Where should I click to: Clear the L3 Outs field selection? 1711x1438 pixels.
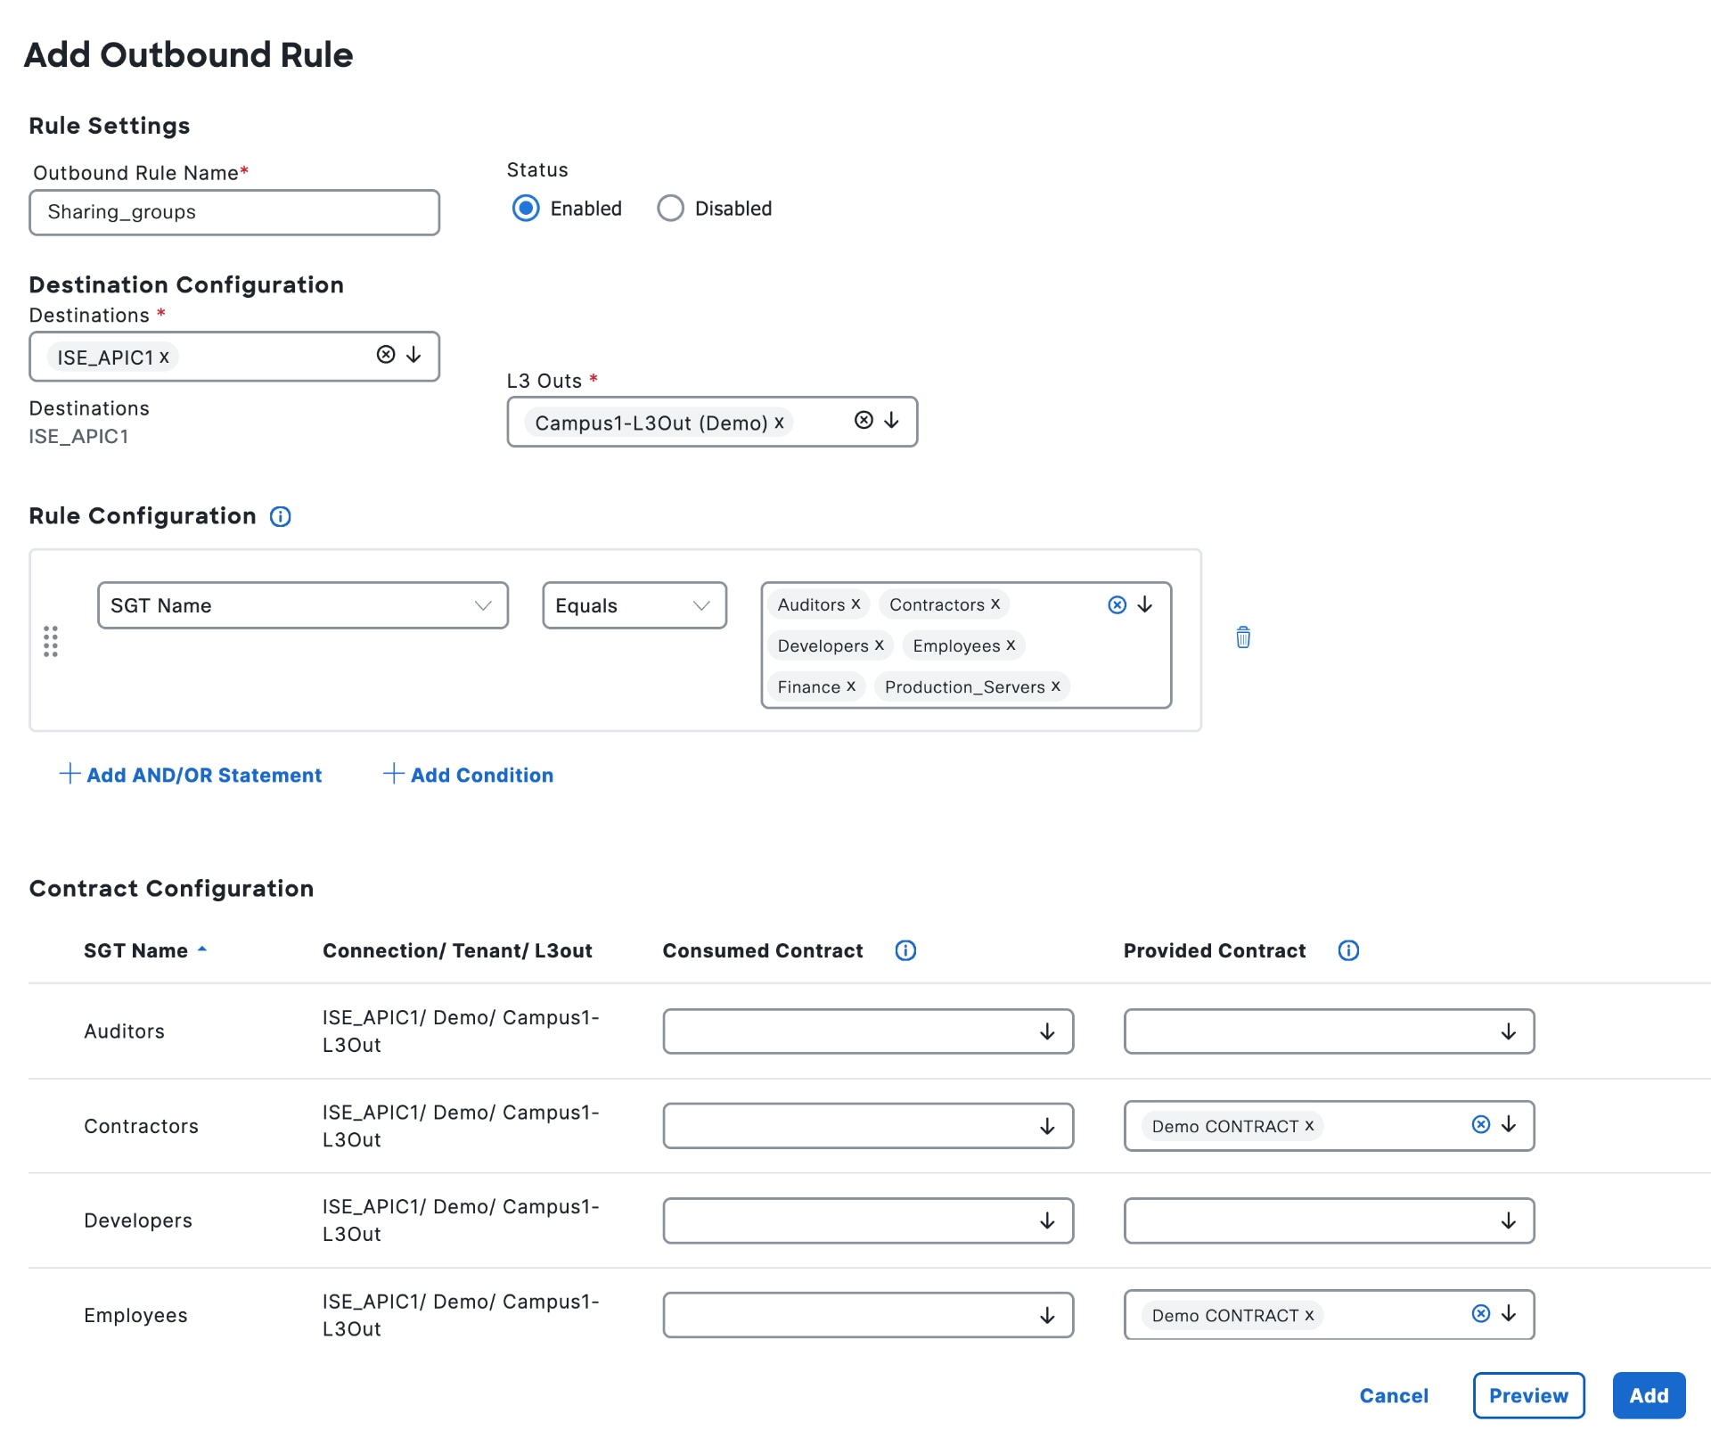864,420
